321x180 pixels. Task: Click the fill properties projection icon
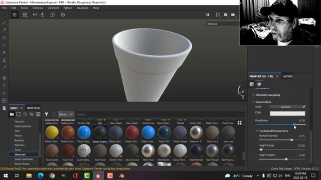(252, 84)
